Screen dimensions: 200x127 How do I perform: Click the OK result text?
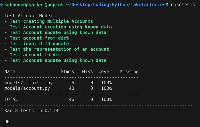pos(7,122)
